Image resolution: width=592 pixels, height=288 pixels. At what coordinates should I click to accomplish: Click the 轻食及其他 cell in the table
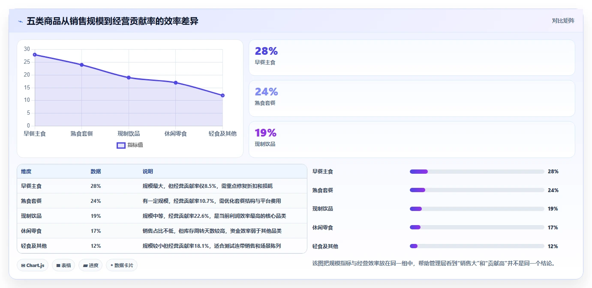[x=34, y=246]
